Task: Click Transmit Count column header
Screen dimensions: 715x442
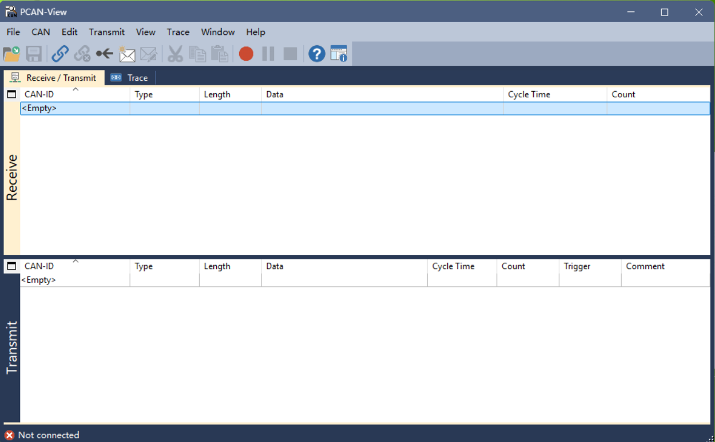Action: pos(528,266)
